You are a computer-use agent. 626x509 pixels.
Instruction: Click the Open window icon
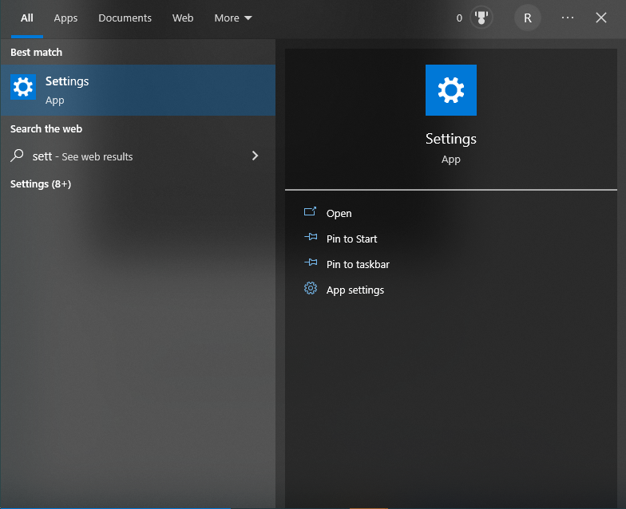click(x=310, y=211)
